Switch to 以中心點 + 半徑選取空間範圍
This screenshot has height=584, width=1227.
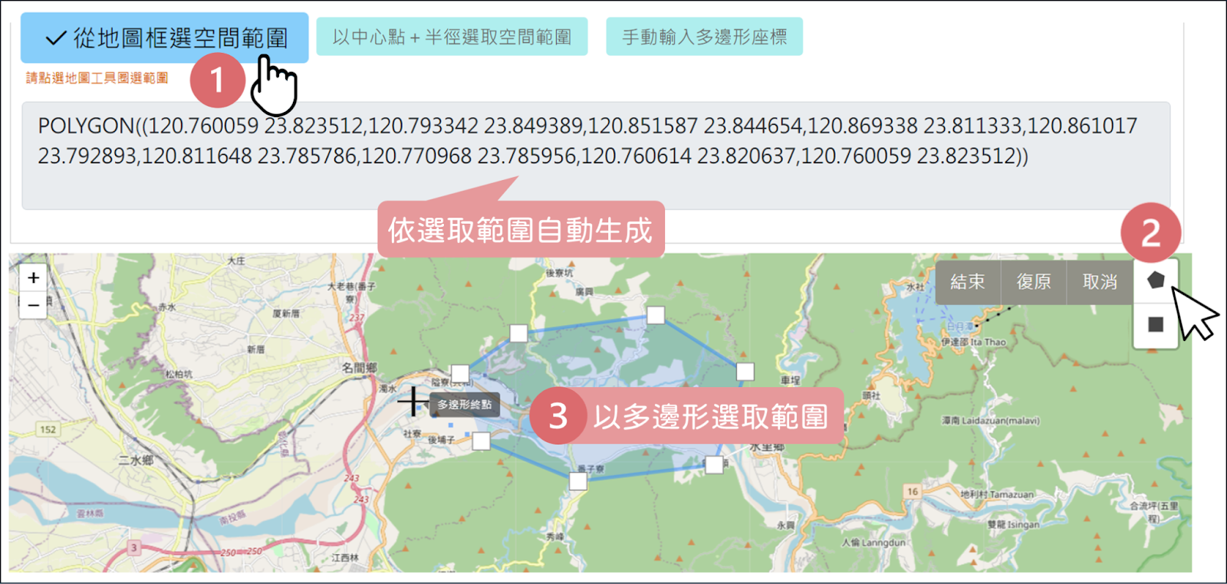tap(452, 37)
